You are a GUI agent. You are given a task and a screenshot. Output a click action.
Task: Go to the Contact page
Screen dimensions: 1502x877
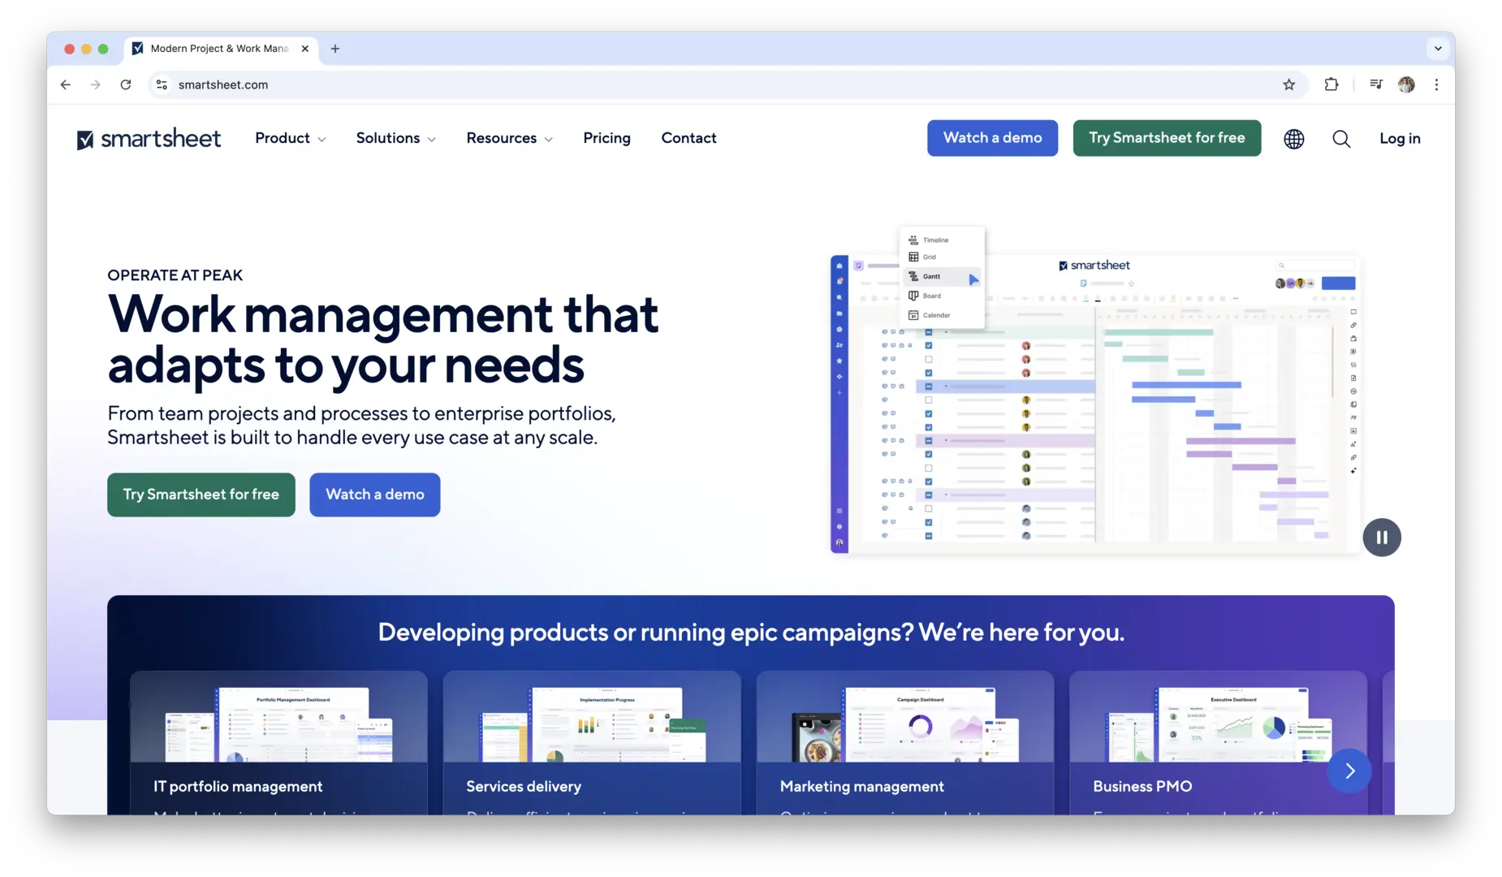click(688, 138)
